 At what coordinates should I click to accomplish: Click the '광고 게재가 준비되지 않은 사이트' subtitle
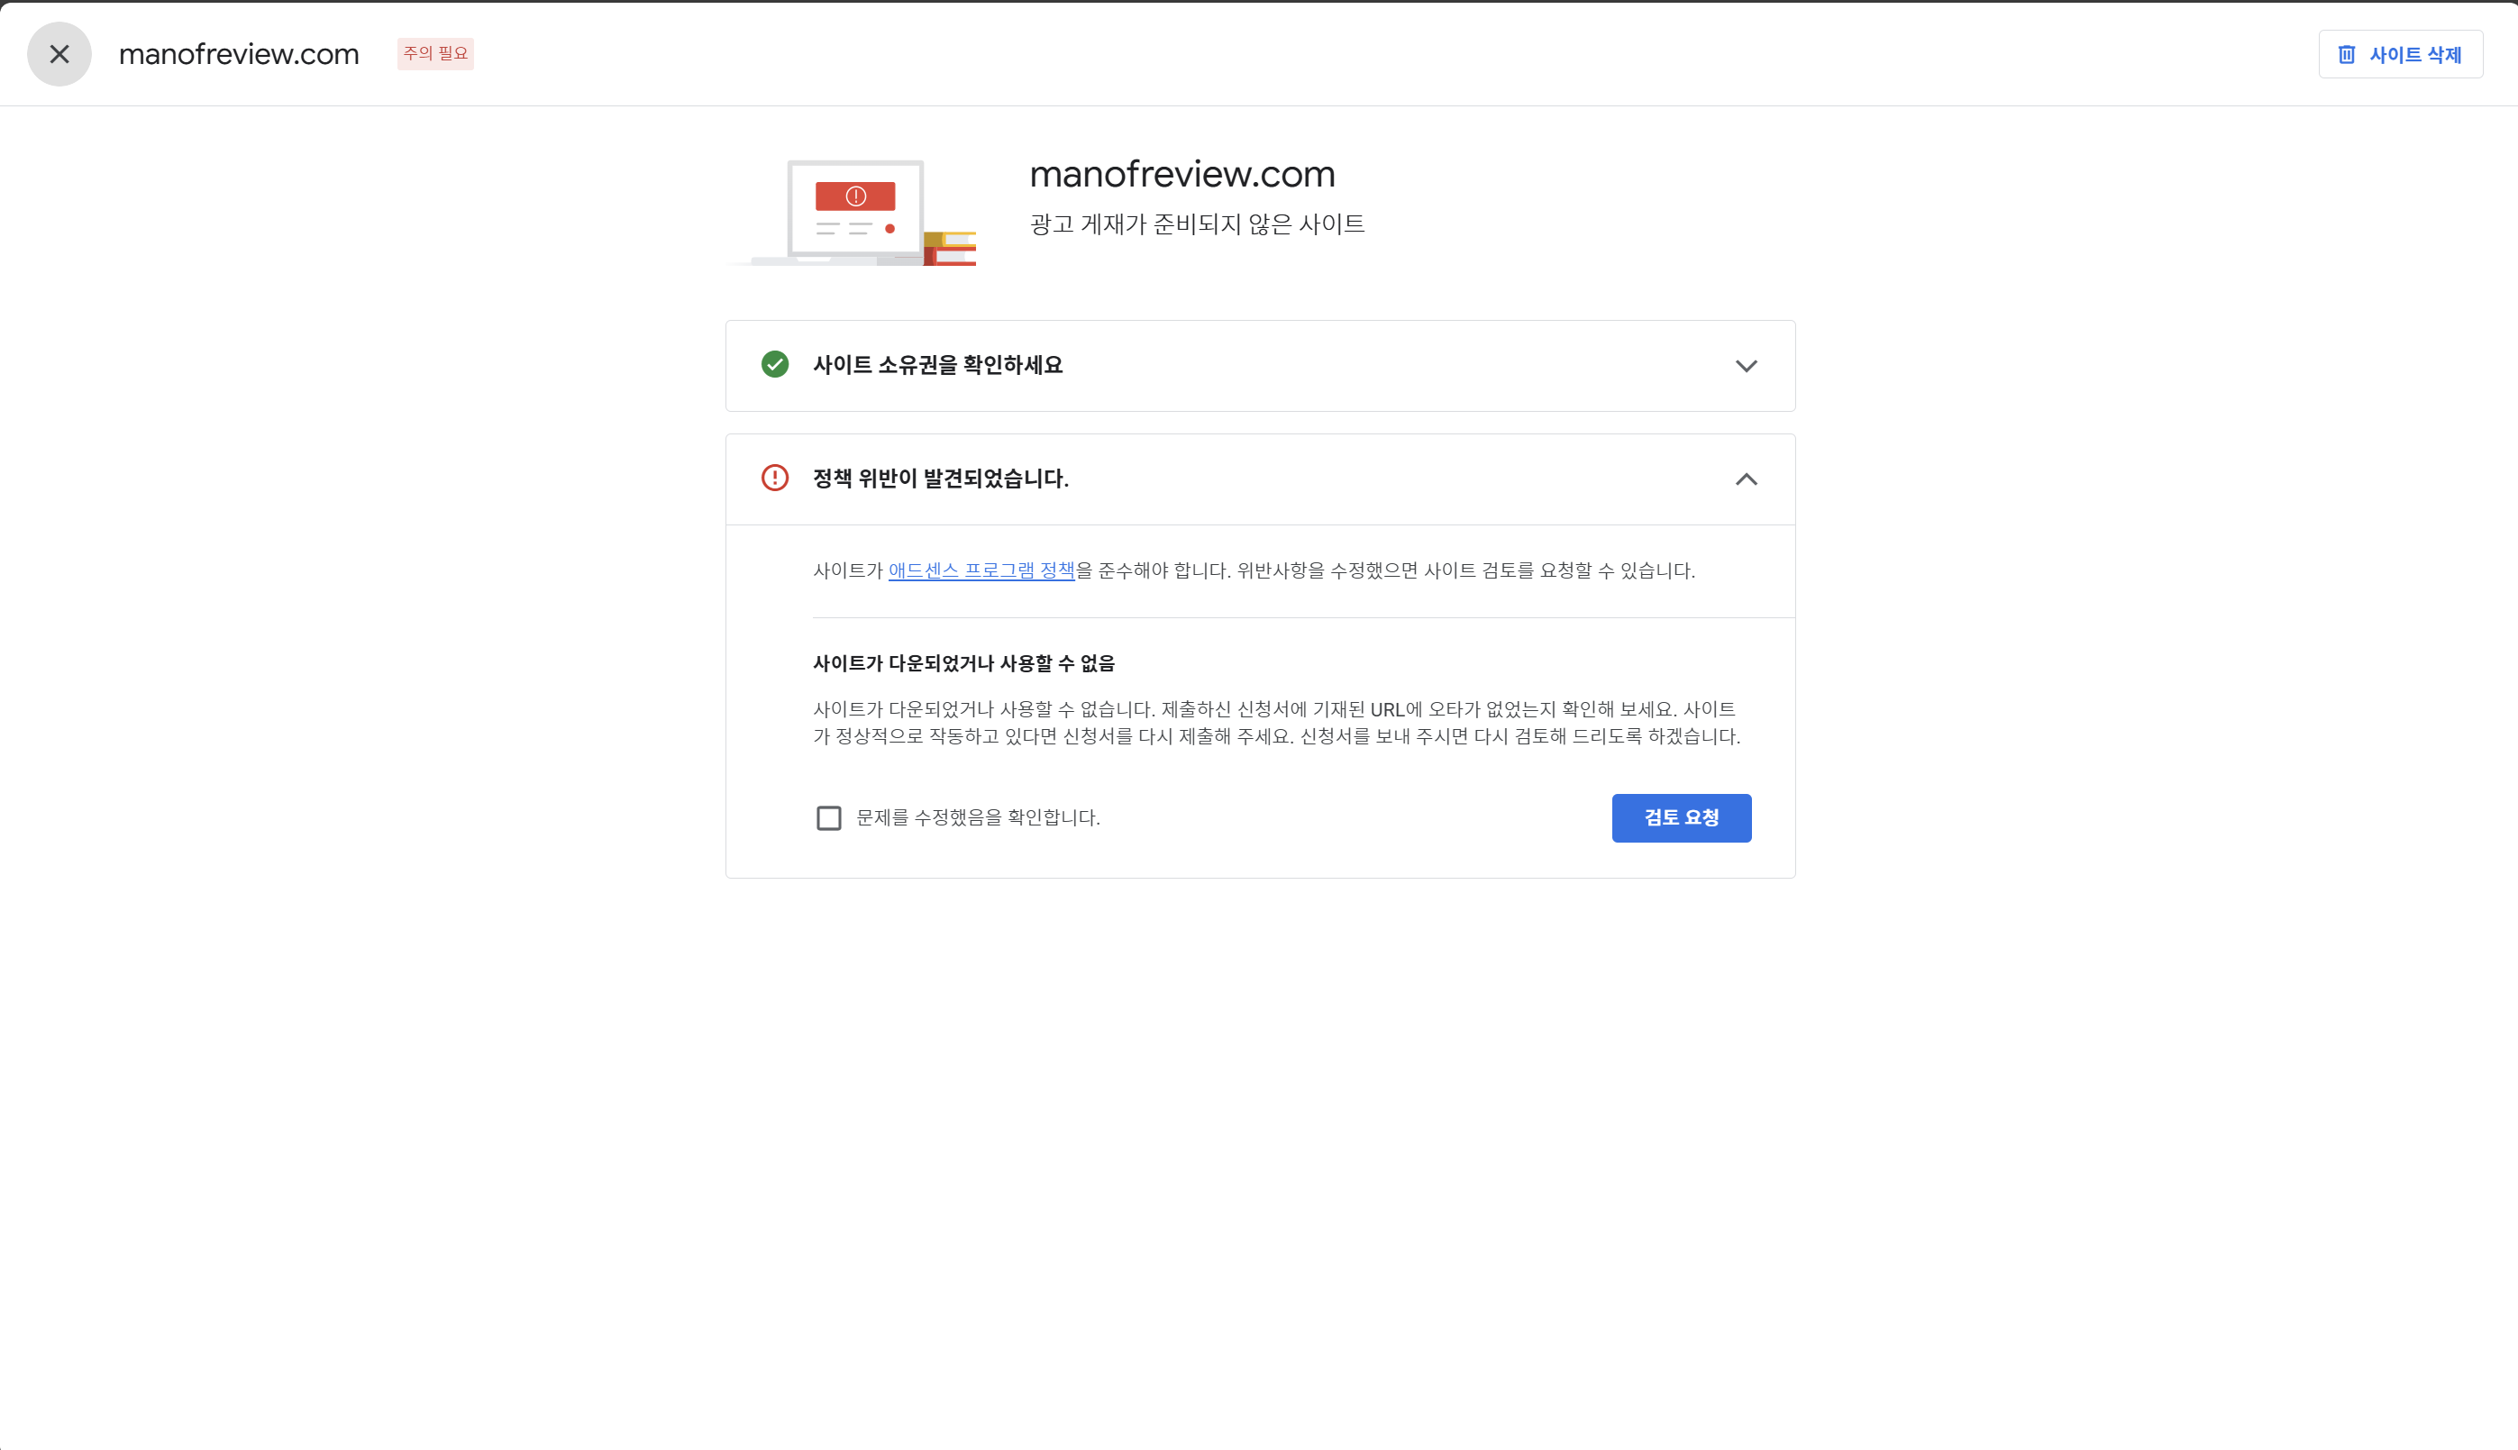tap(1196, 224)
